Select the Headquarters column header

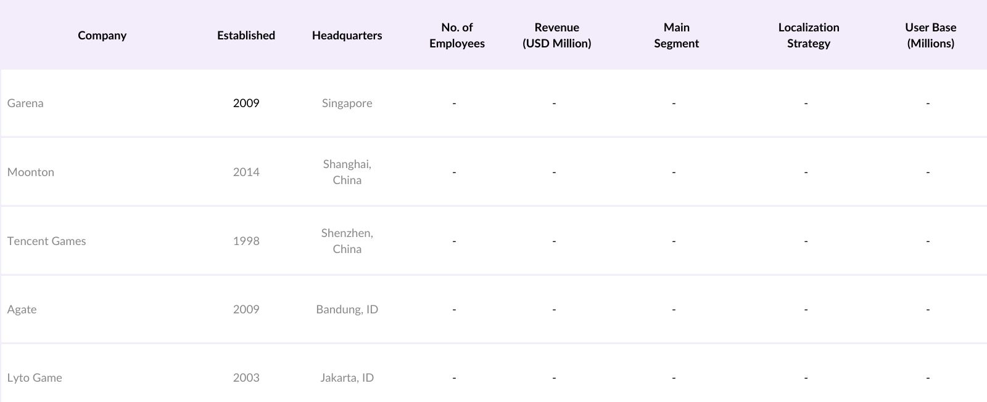347,36
